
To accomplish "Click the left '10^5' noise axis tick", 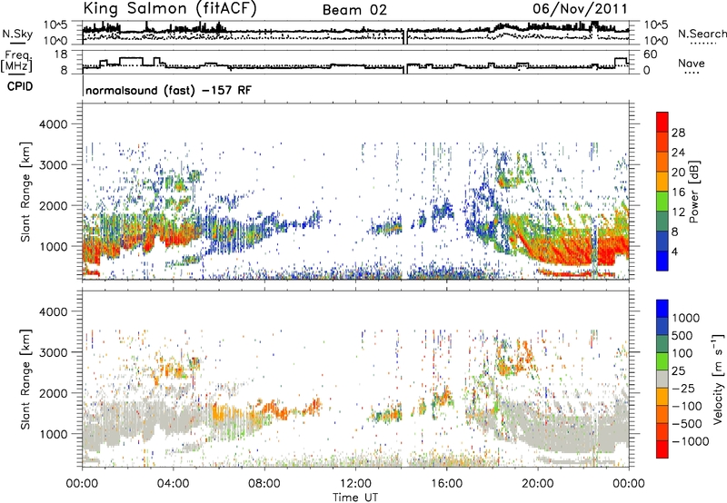I will tap(56, 25).
